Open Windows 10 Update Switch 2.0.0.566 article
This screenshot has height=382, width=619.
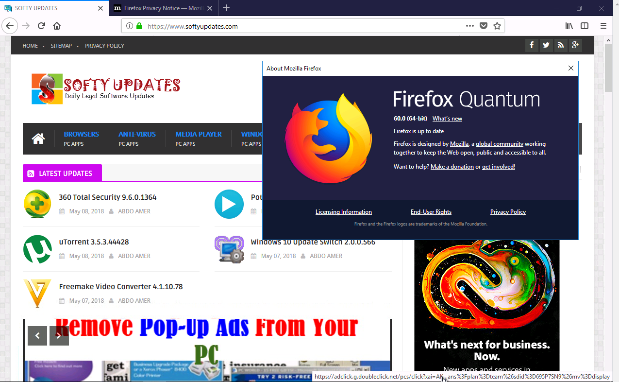coord(313,242)
